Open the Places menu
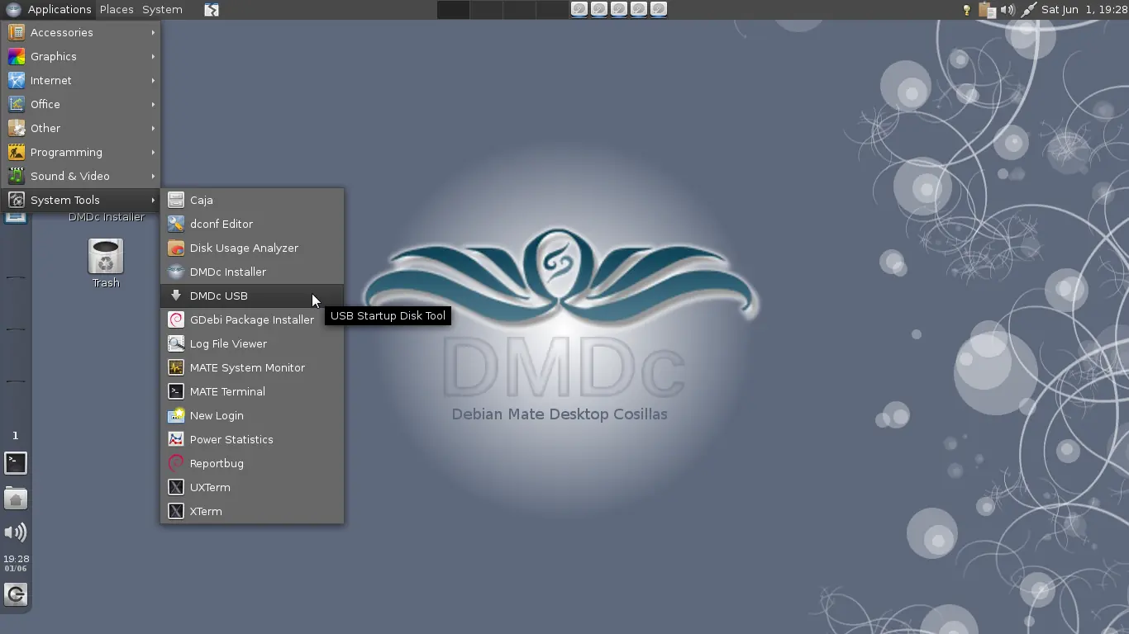Screen dimensions: 1129x634 point(117,9)
